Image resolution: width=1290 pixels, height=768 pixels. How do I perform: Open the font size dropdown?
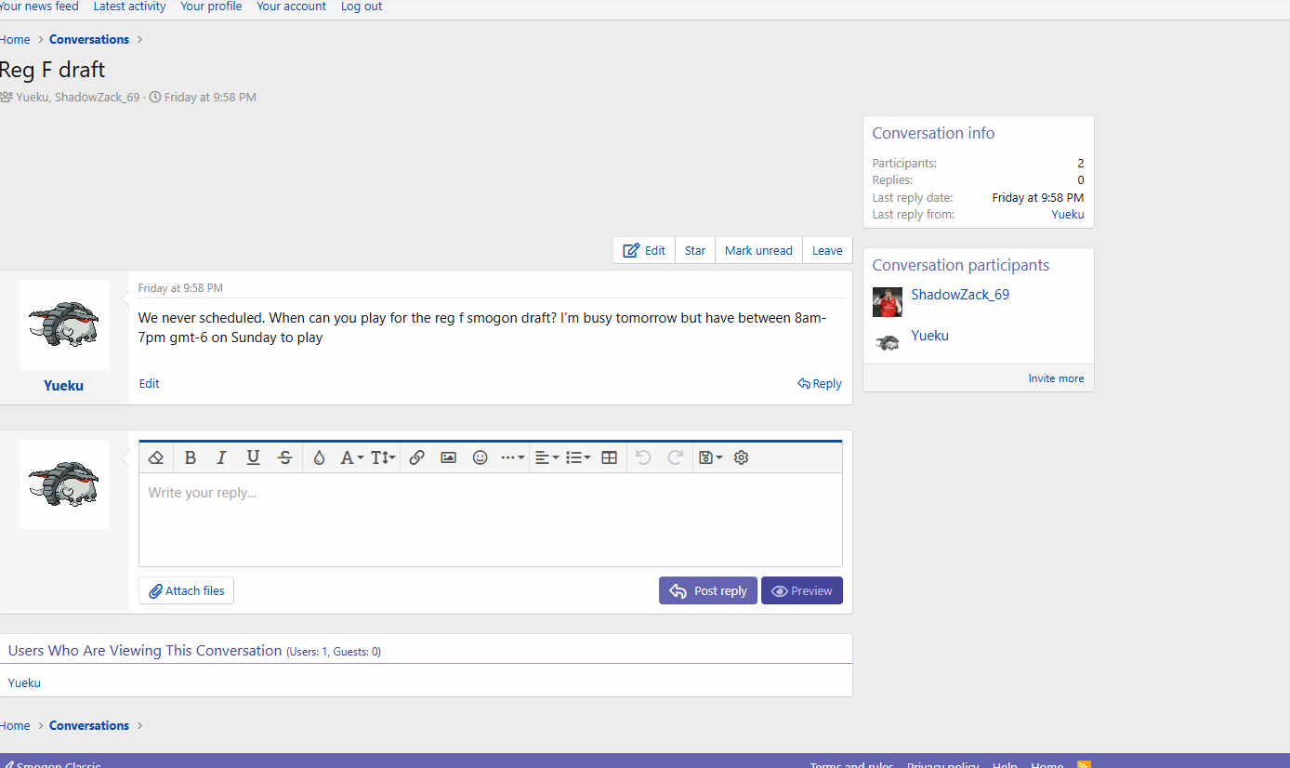pyautogui.click(x=383, y=457)
